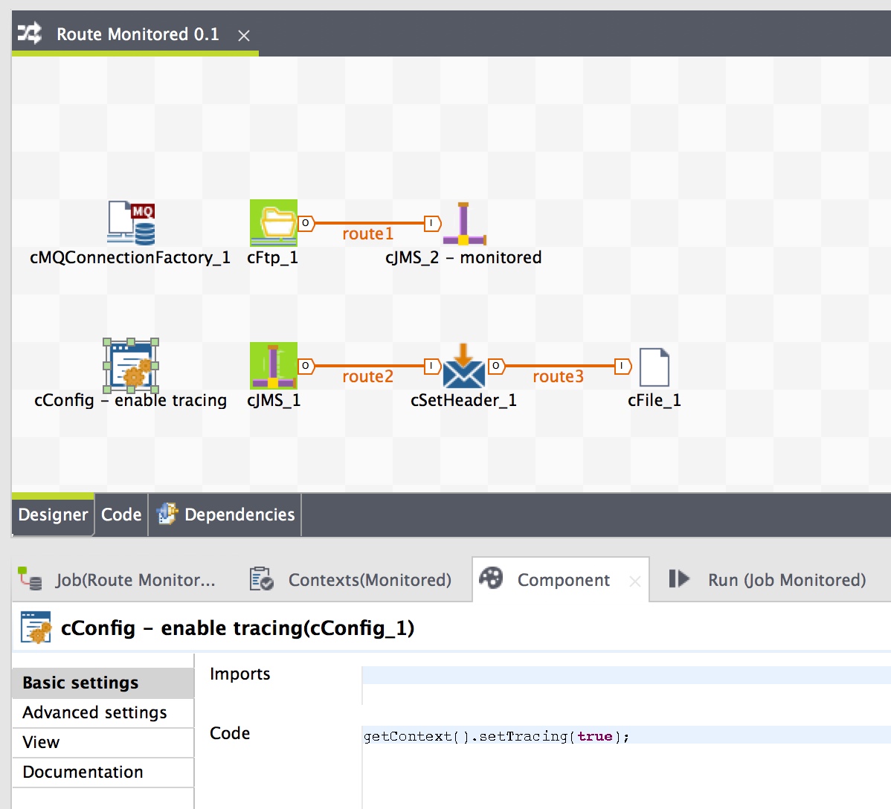Open the Documentation section
This screenshot has height=809, width=891.
point(83,772)
